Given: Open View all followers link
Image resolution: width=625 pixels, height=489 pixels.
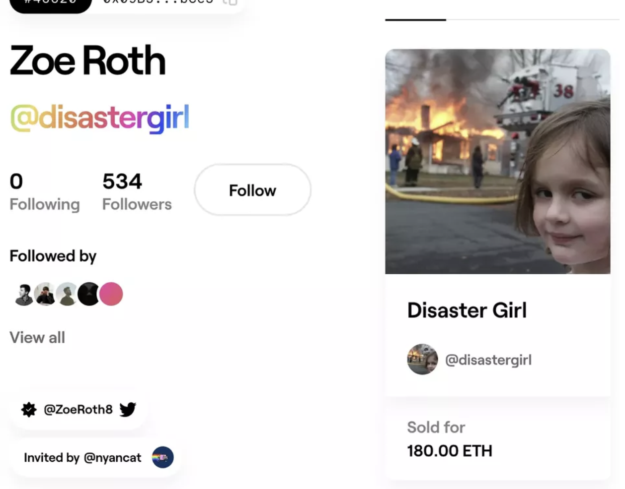Looking at the screenshot, I should point(37,337).
